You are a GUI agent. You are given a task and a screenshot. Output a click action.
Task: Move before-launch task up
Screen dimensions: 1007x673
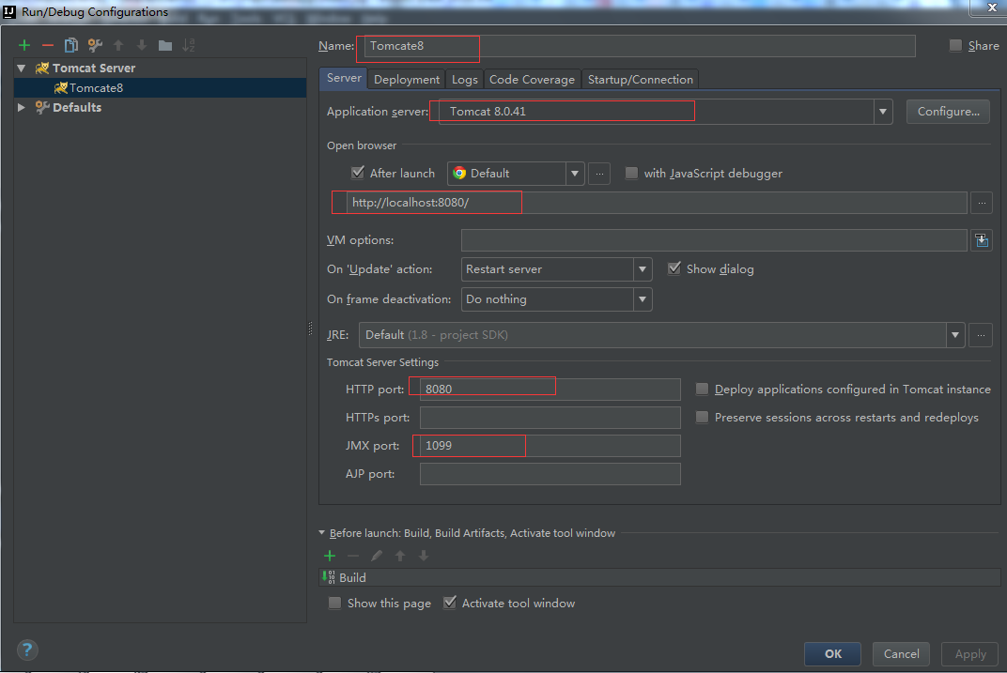tap(400, 556)
